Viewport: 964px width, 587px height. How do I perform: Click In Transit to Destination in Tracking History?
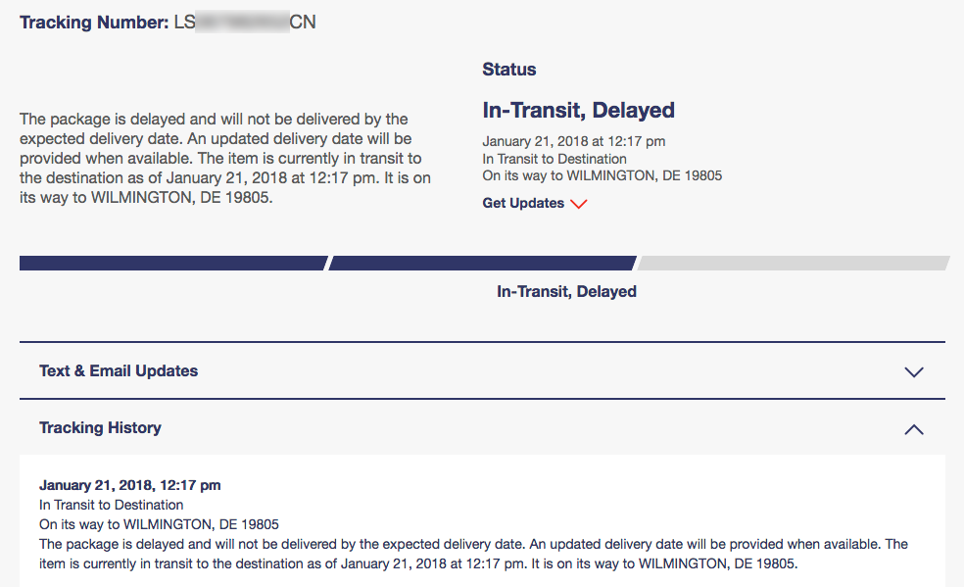(x=111, y=505)
